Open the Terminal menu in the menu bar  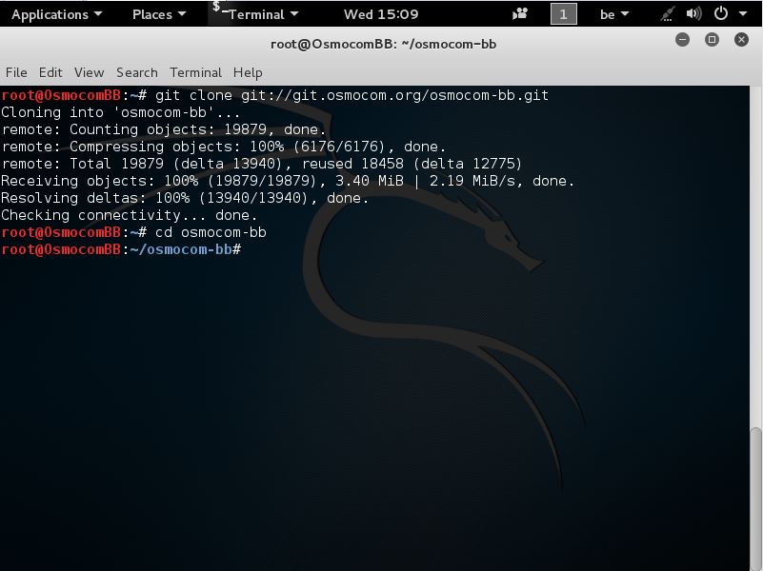(195, 72)
